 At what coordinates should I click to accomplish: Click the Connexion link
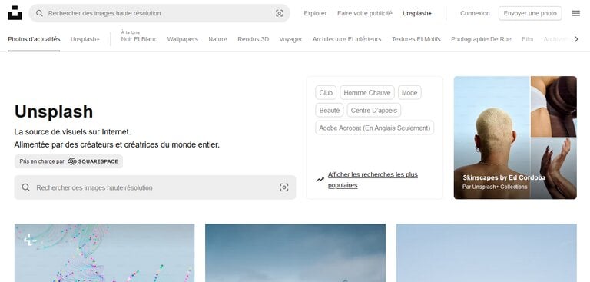475,13
